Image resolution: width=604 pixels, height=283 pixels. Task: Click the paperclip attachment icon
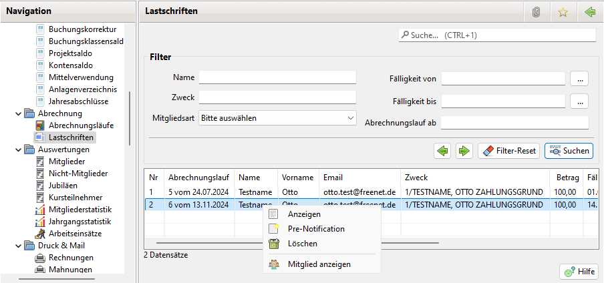pos(536,12)
